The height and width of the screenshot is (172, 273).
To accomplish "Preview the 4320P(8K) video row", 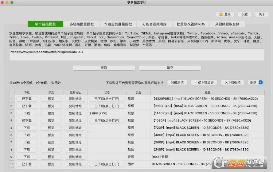I will click(x=51, y=99).
